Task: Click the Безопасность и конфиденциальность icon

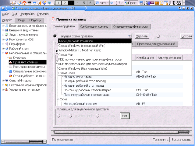Action: coord(7,26)
